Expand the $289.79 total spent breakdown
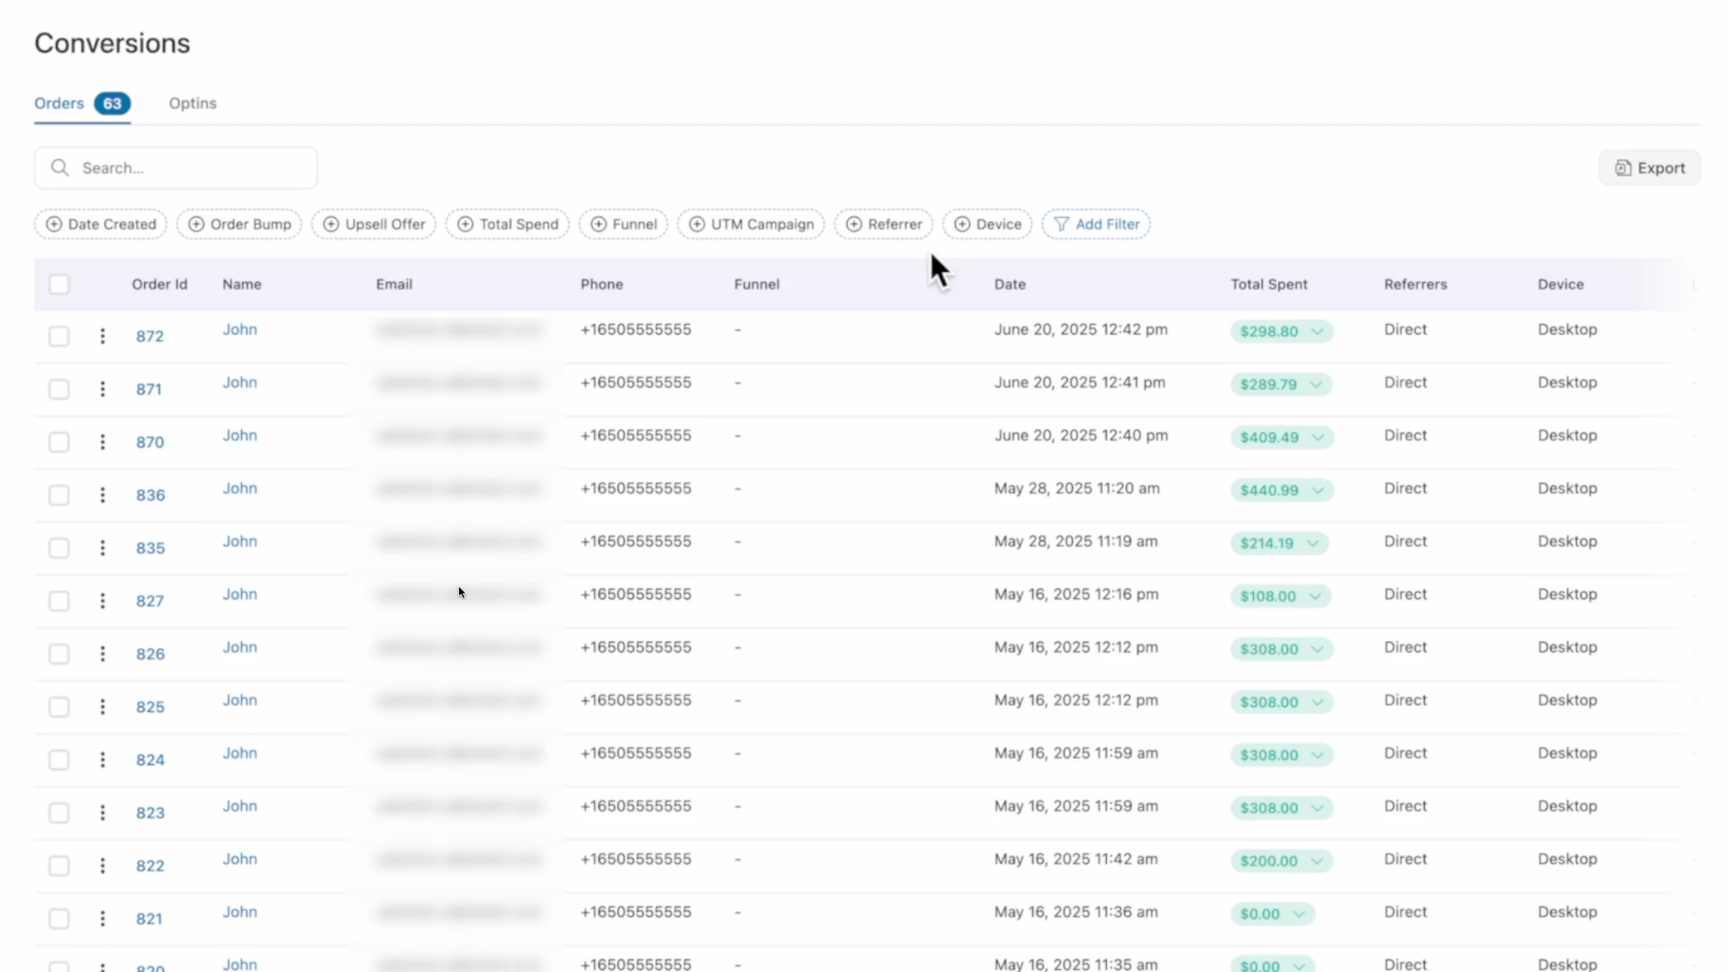Screen dimensions: 1728x972 coord(1281,385)
